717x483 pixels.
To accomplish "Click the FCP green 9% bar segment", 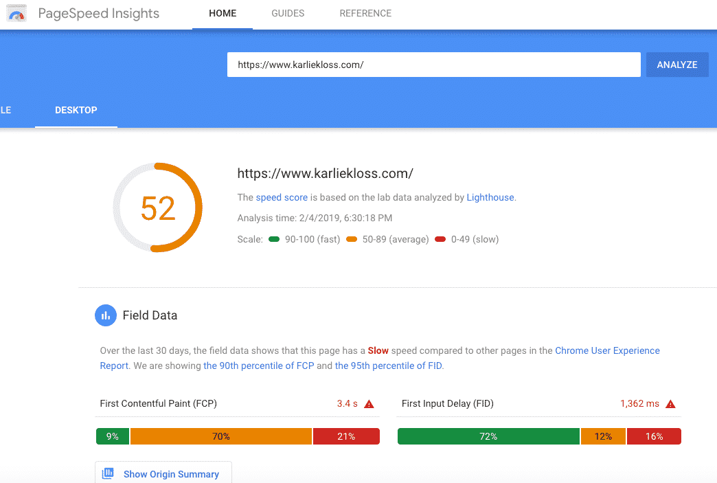I will 113,436.
